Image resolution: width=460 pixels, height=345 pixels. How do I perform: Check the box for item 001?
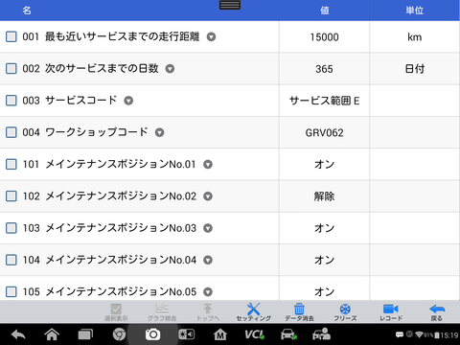pos(11,36)
